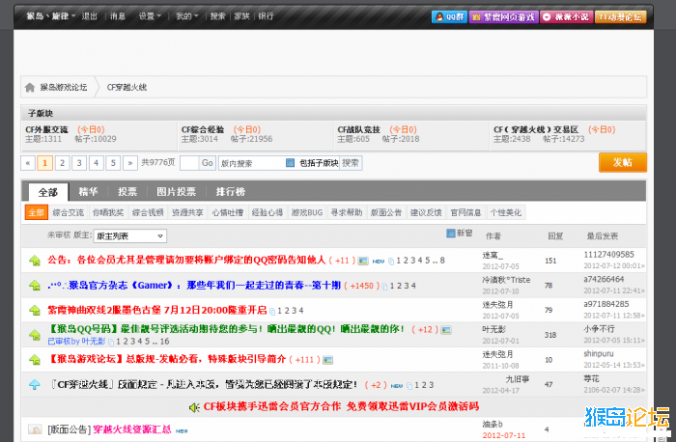676x442 pixels.
Task: Open the CF(穿越火线)交易区 sub-forum
Action: coord(536,129)
